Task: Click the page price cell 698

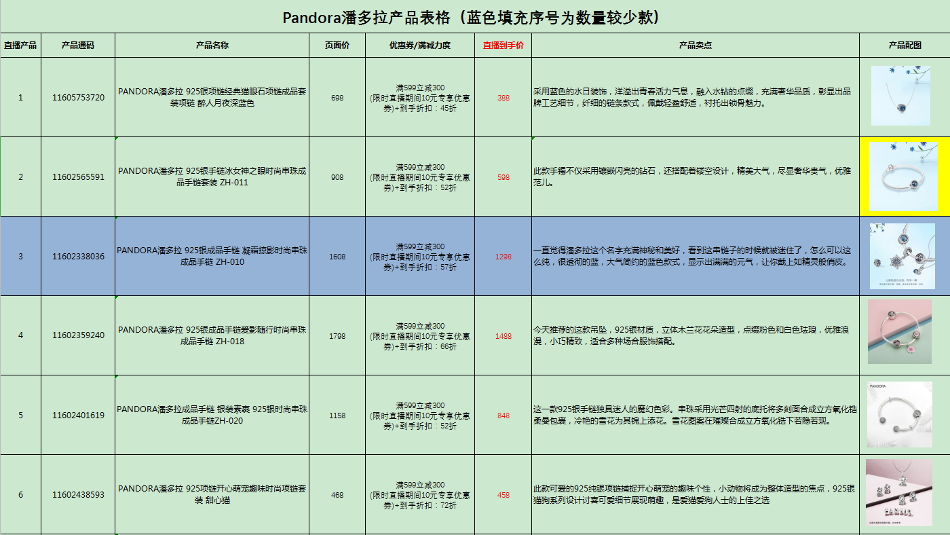Action: point(337,97)
